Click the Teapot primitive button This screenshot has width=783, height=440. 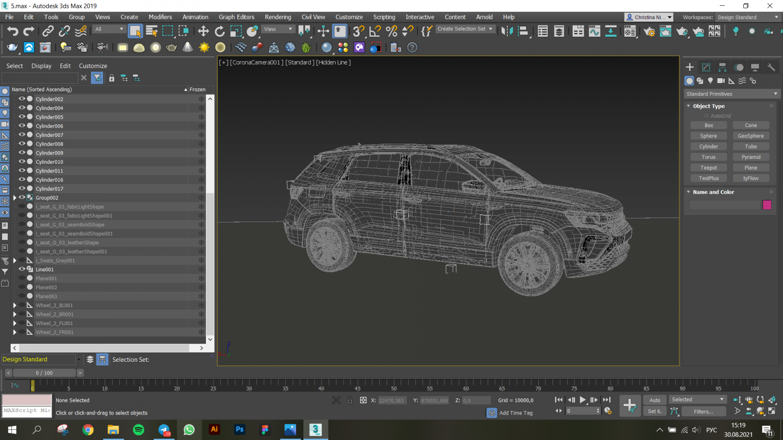(x=708, y=168)
